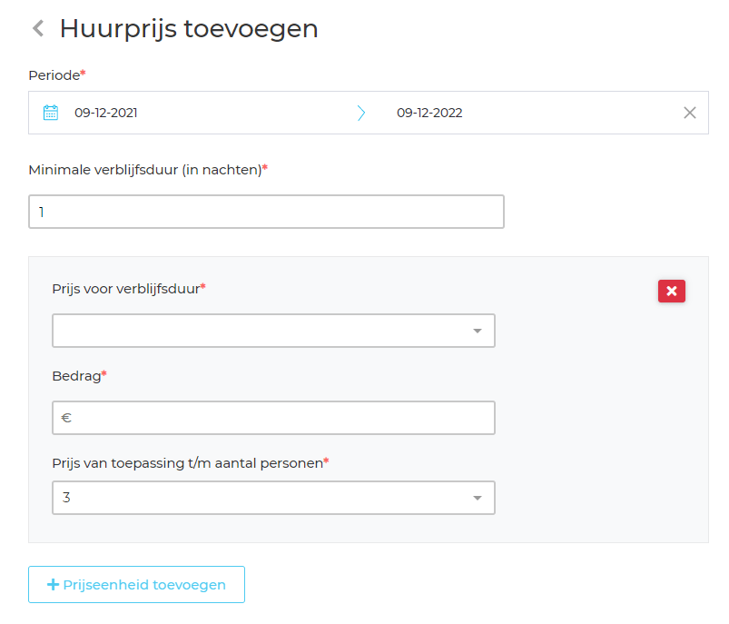This screenshot has width=729, height=624.
Task: Click the Periode label
Action: (54, 75)
